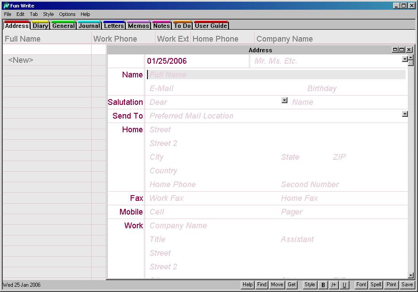418x292 pixels.
Task: Run the Spell checker button
Action: coord(376,284)
